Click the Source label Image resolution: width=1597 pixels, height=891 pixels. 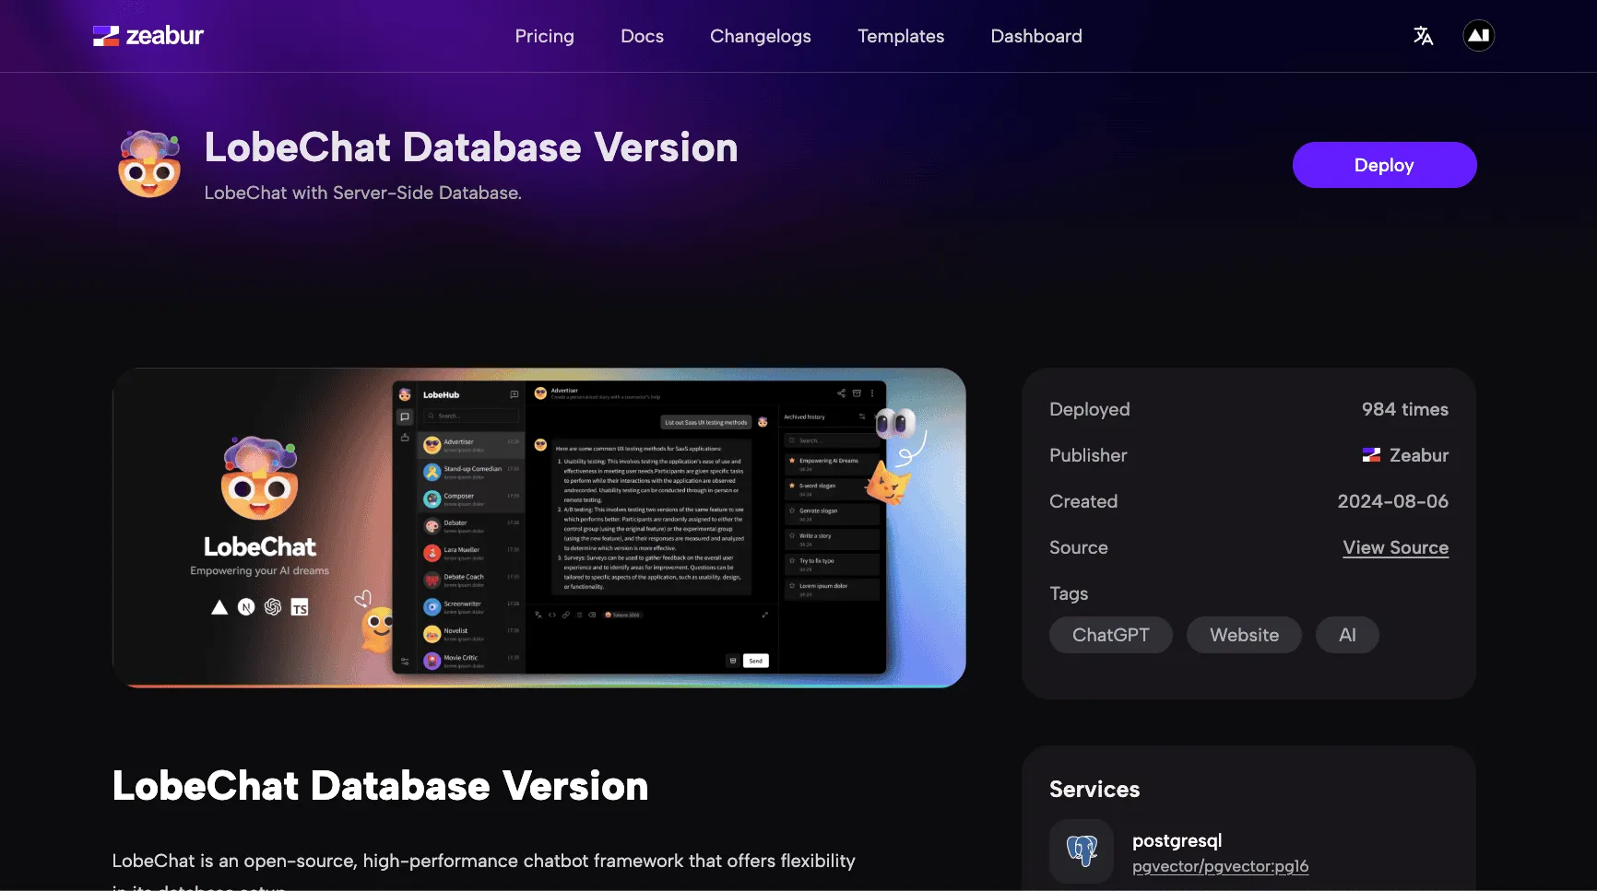click(1078, 547)
